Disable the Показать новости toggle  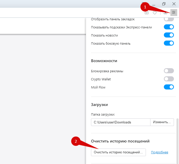coord(169,35)
